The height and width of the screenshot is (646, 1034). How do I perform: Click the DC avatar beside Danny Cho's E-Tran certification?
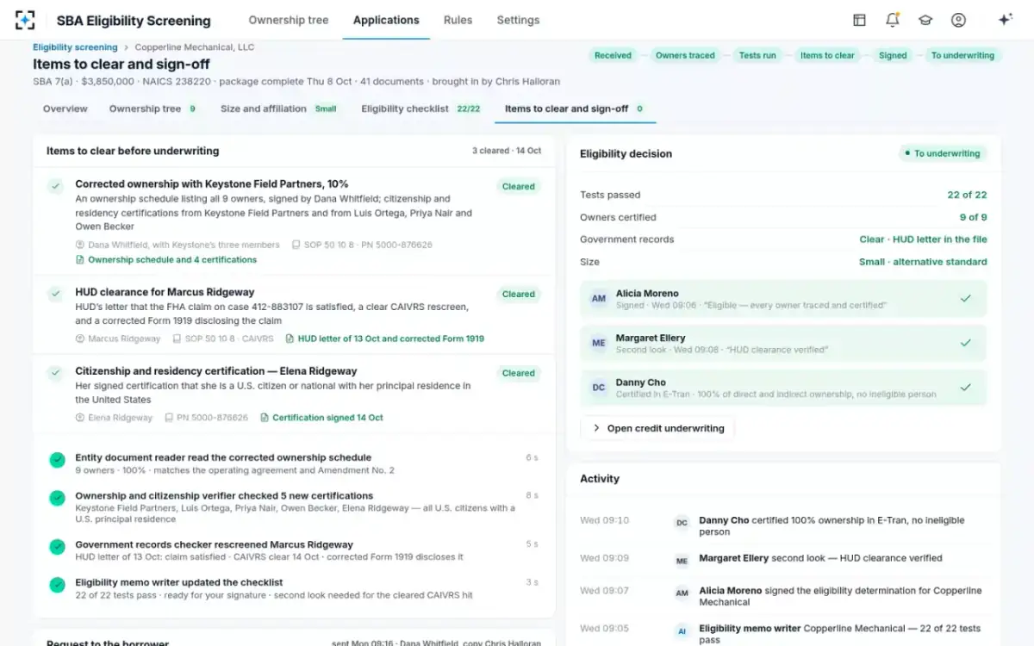coord(599,388)
